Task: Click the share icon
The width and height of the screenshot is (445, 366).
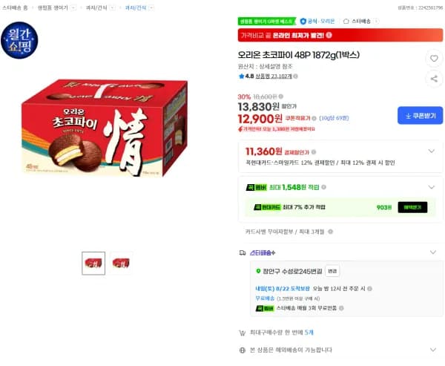Action: 434,79
